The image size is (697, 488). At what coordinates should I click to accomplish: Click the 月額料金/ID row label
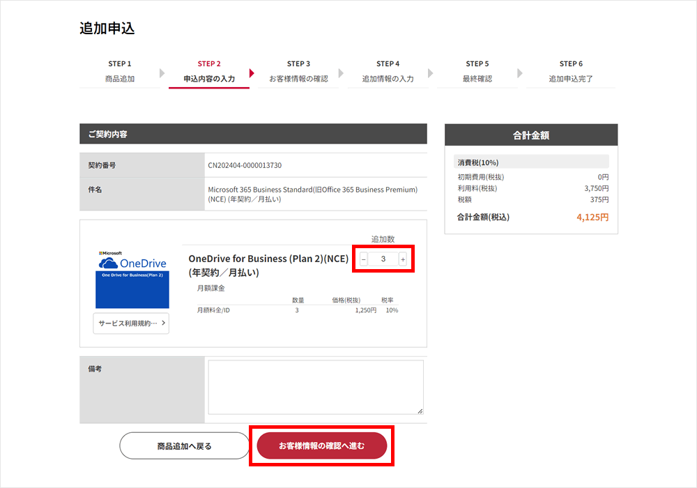click(213, 310)
